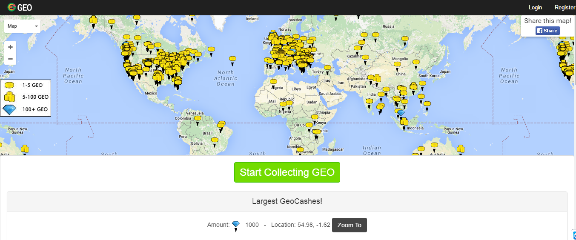Image resolution: width=576 pixels, height=240 pixels.
Task: Select the coin marker over Venezuela
Action: pos(198,120)
